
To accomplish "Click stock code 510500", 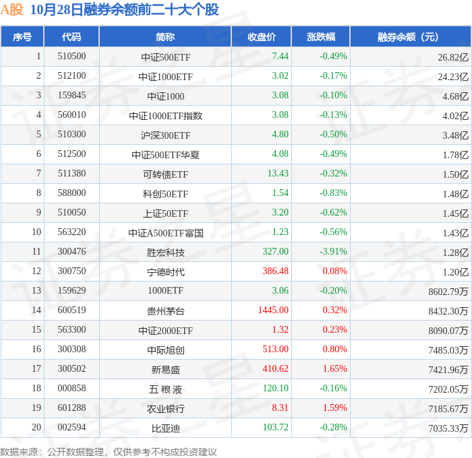I will 71,56.
